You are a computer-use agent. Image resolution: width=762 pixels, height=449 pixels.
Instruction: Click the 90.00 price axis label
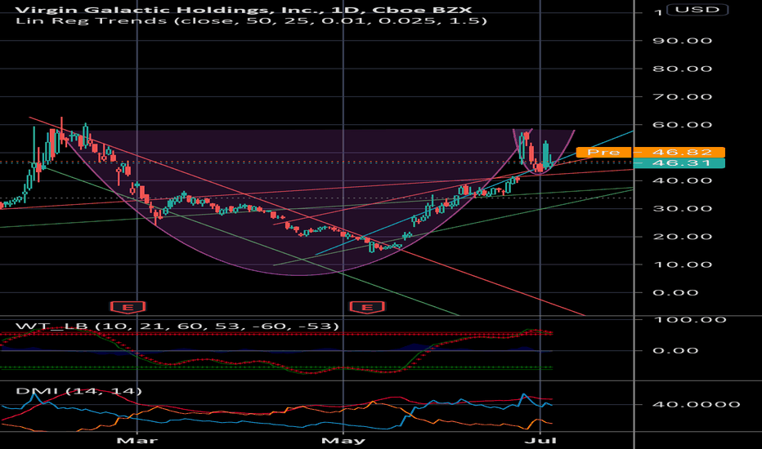point(683,41)
